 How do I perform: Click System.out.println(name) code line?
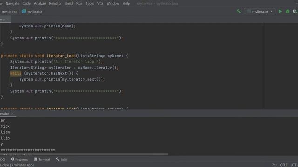click(x=47, y=26)
